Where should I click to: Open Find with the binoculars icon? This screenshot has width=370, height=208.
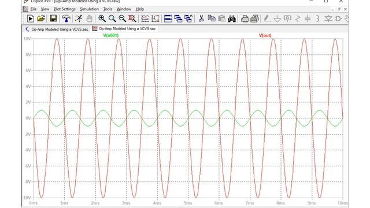232,18
